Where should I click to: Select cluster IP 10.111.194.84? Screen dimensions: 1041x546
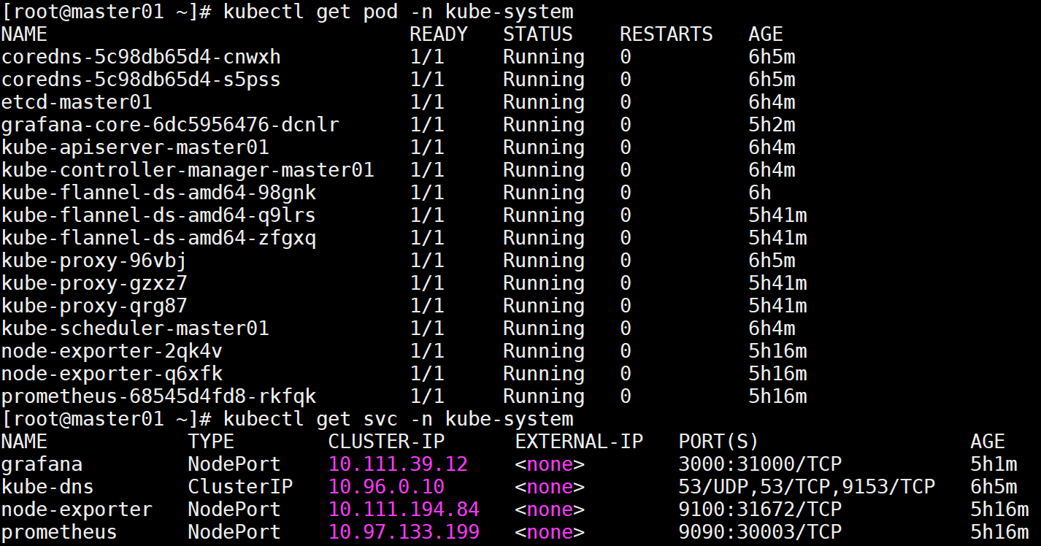click(x=404, y=510)
